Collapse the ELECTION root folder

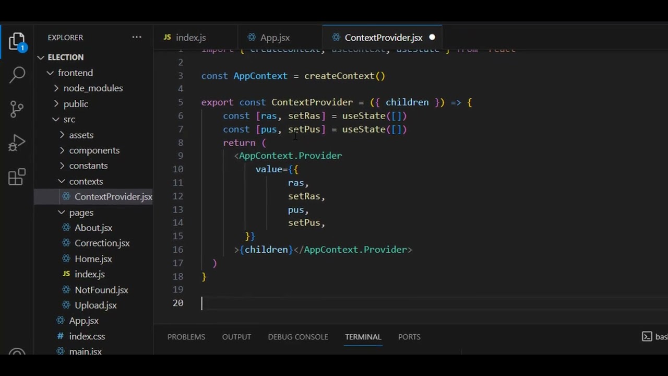tap(41, 57)
